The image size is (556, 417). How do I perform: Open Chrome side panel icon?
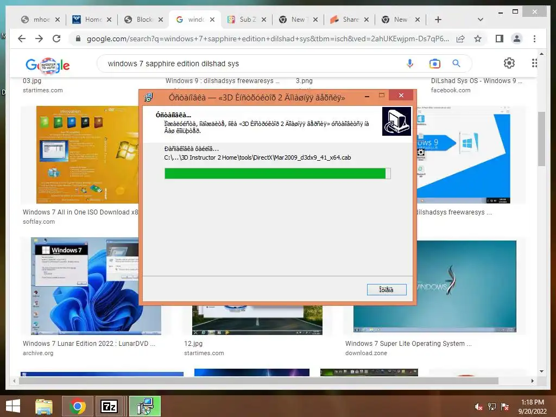[500, 39]
